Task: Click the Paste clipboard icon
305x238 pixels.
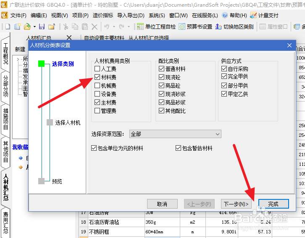Action: point(85,26)
